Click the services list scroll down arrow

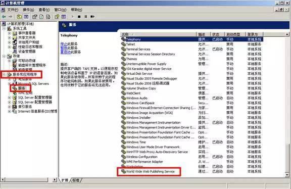pos(287,175)
